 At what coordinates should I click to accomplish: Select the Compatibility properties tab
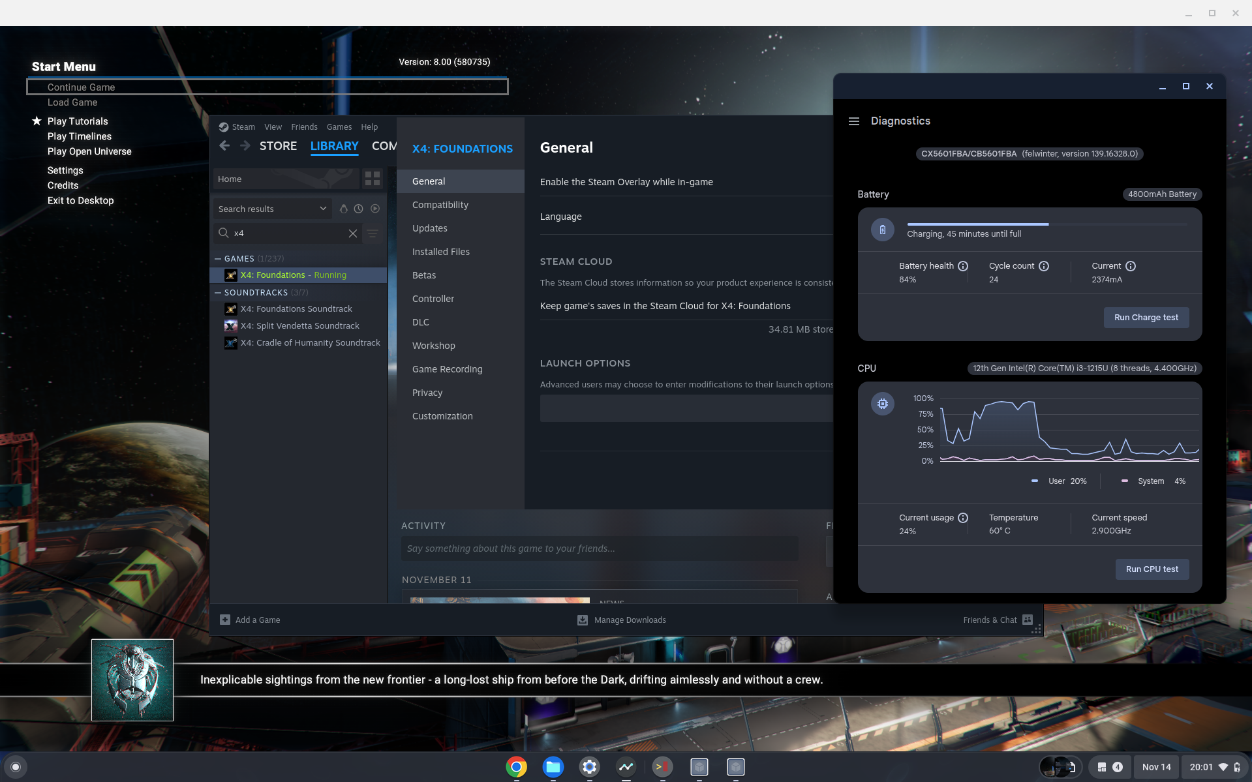461,205
